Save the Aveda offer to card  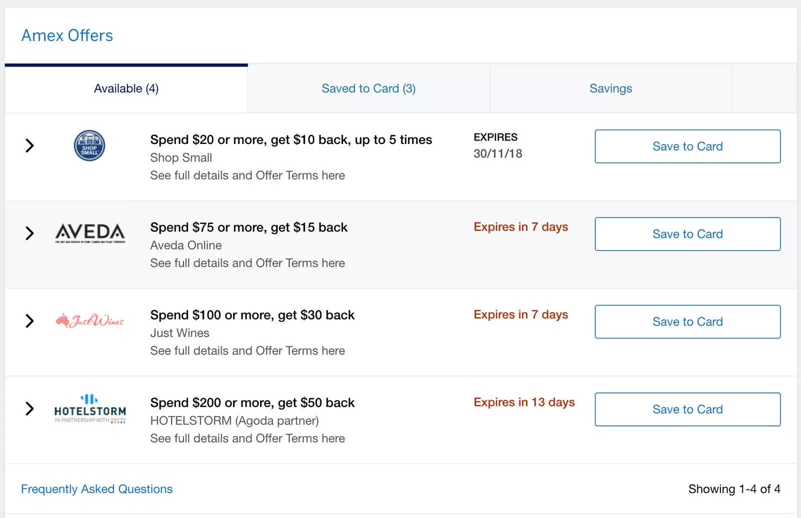[x=687, y=234]
